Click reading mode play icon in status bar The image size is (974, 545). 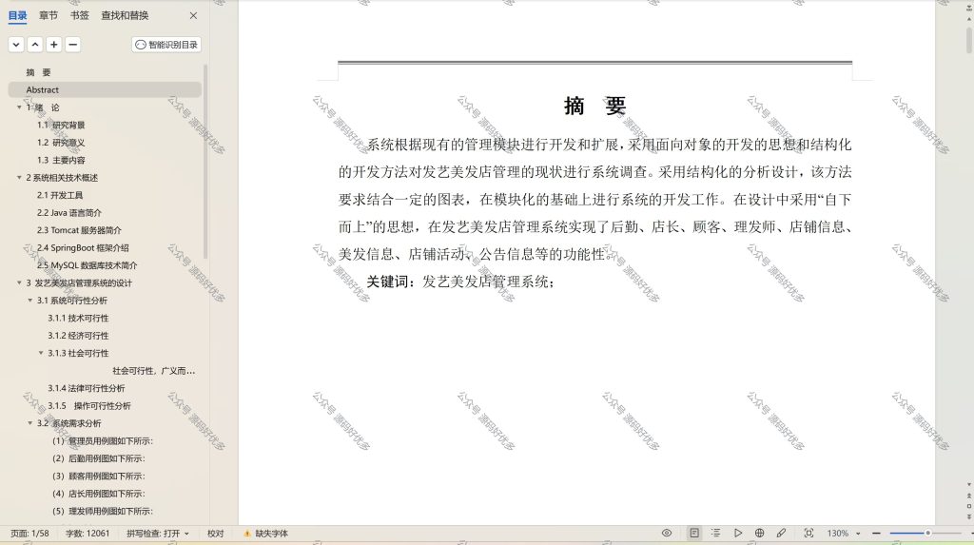point(737,534)
